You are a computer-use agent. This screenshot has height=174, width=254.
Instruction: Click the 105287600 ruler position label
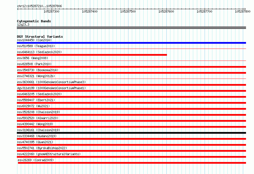click(166, 11)
